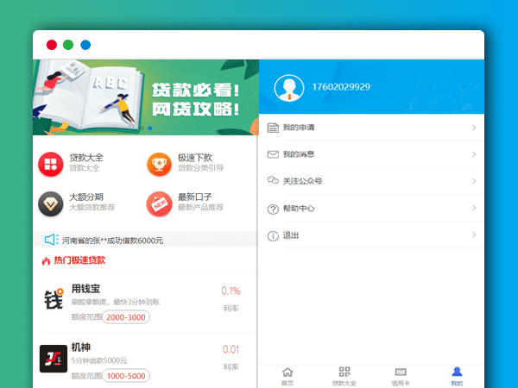Go to 首页 home tab icon
Screen dimensions: 518x388
(x=287, y=372)
